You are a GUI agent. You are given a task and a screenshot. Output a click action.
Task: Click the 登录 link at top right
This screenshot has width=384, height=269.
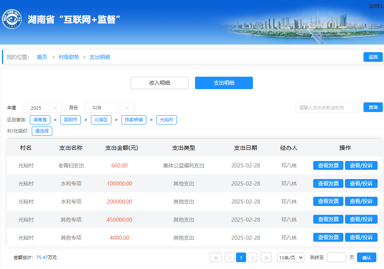[373, 6]
